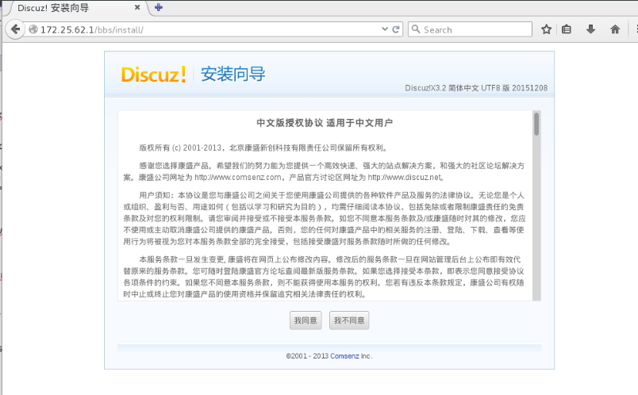The height and width of the screenshot is (395, 638).
Task: Open the Comsenz link in footer
Action: (x=344, y=356)
